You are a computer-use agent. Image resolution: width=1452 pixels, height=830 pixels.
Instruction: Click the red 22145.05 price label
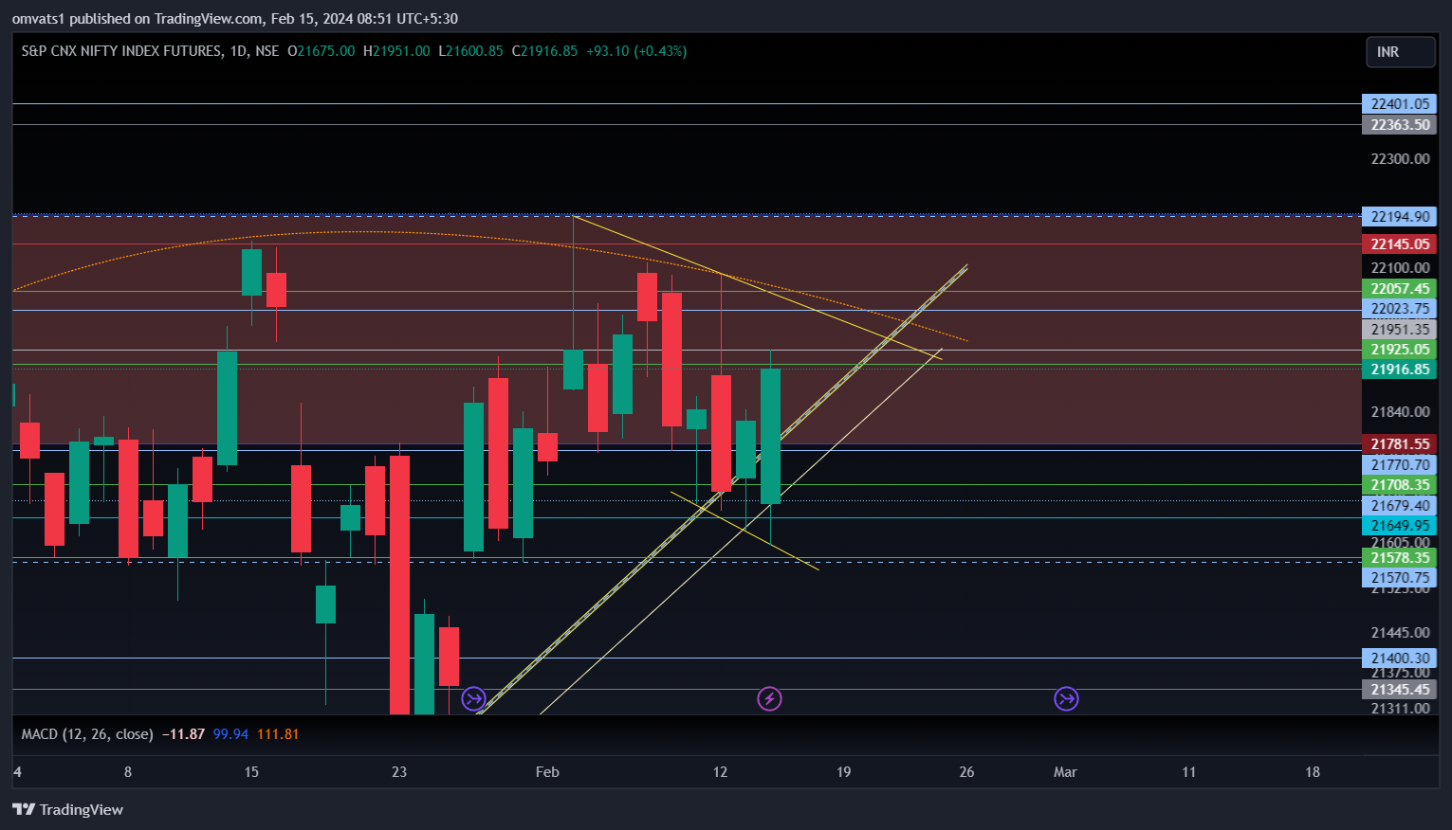[1399, 244]
